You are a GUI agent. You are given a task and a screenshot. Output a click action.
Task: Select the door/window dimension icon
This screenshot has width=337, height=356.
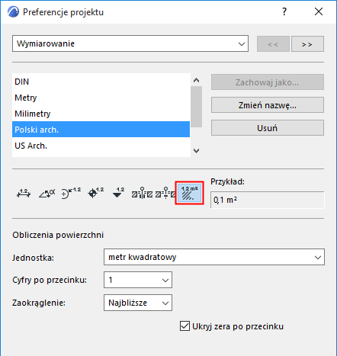point(142,194)
